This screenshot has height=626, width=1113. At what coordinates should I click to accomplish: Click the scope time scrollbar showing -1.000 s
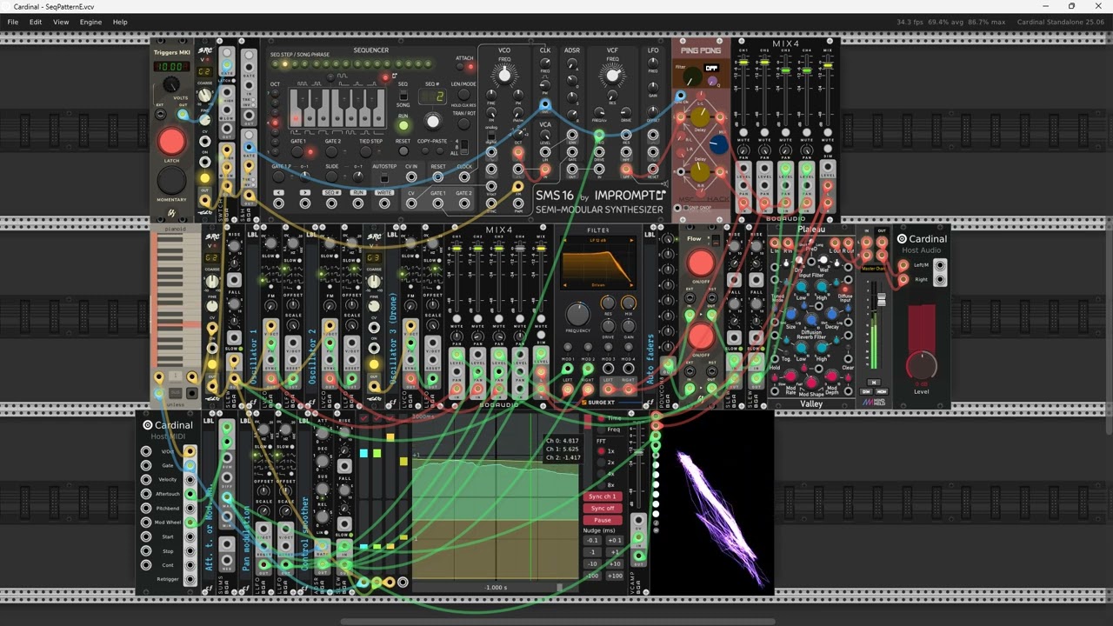(495, 588)
